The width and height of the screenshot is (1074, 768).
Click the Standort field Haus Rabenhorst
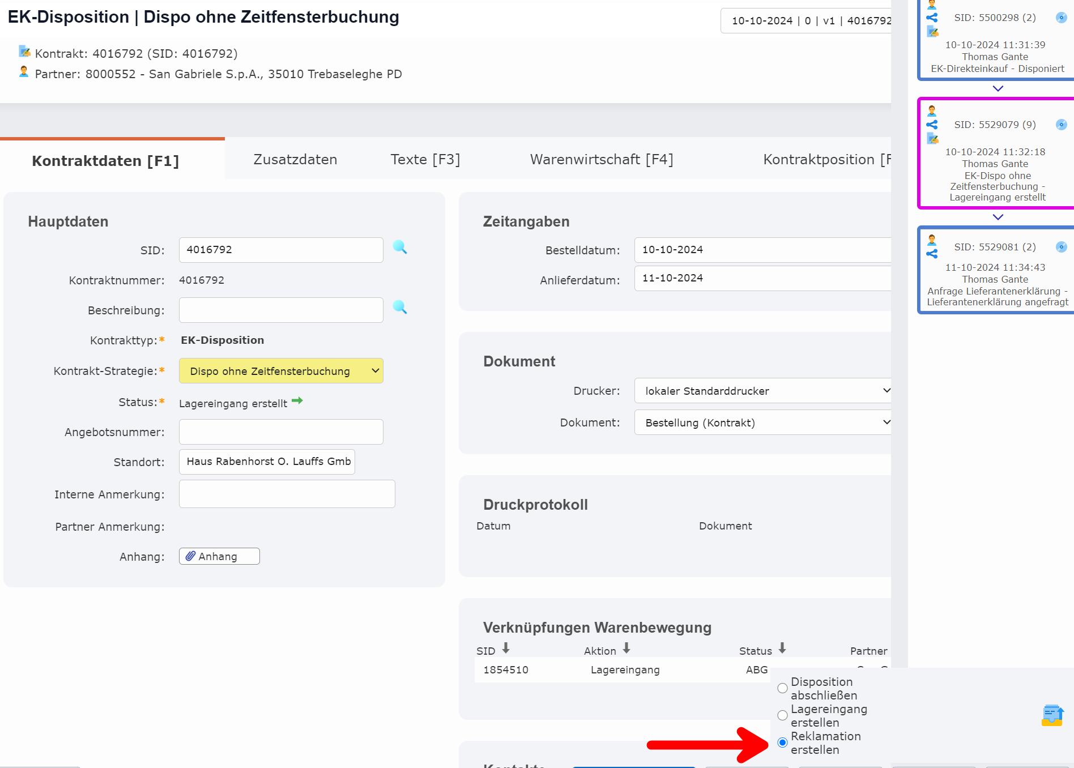point(267,461)
